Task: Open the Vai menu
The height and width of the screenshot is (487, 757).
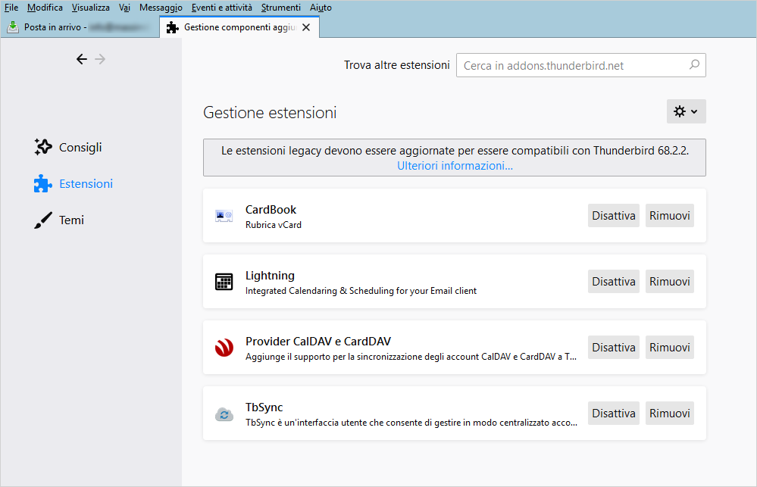Action: pyautogui.click(x=124, y=8)
